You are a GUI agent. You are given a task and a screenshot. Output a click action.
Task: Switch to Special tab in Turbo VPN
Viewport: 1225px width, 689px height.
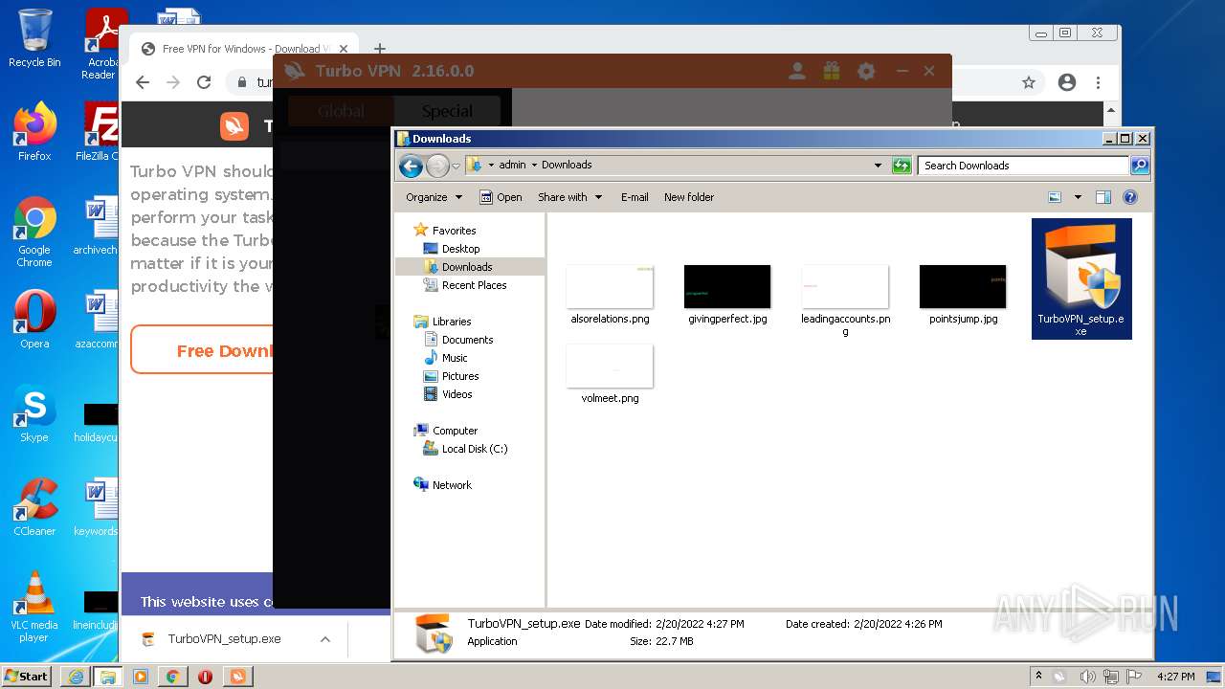click(447, 111)
